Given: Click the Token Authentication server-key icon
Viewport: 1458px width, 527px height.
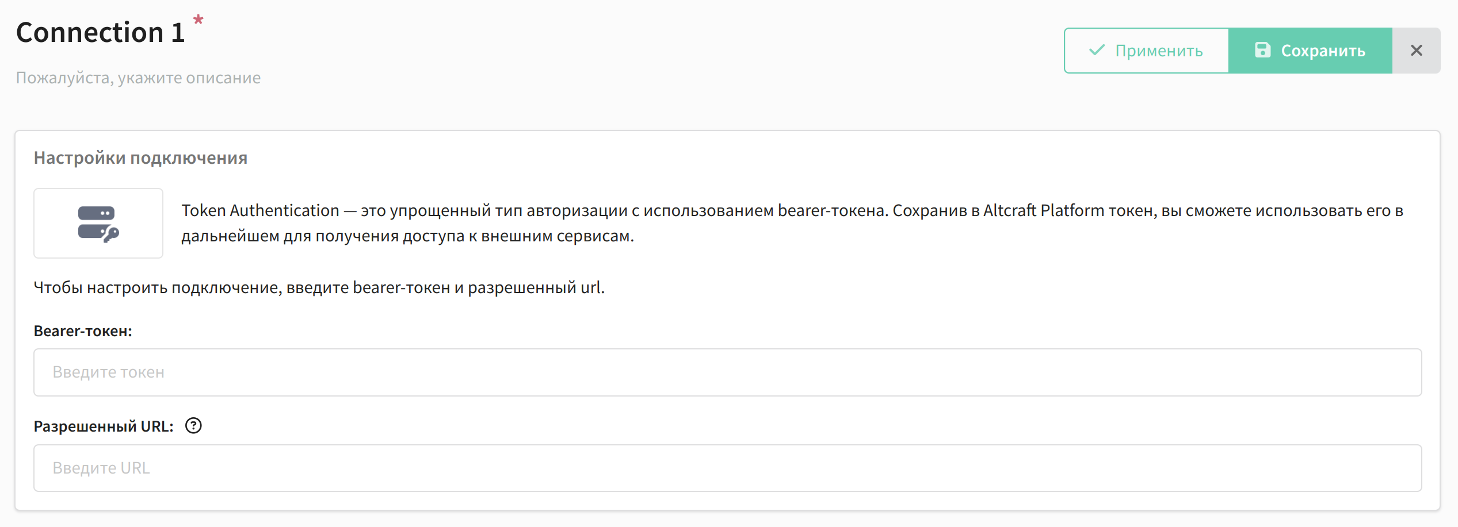Looking at the screenshot, I should coord(98,224).
